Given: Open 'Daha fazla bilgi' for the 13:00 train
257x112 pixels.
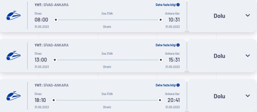Looking at the screenshot, I should (166, 45).
